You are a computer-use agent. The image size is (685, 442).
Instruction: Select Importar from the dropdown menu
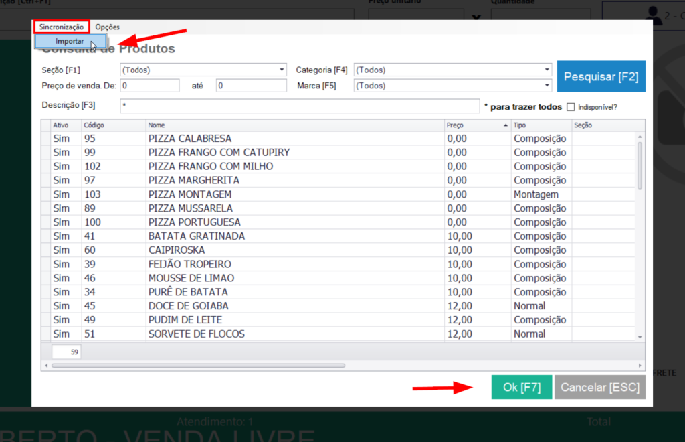(x=70, y=42)
